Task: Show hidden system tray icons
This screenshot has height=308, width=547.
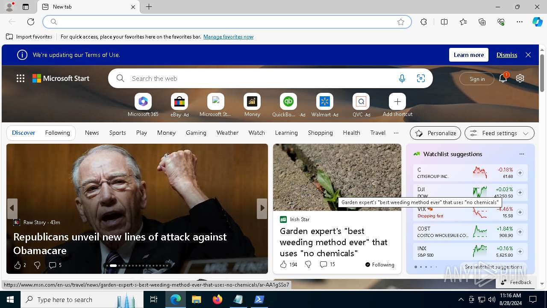Action: point(461,299)
